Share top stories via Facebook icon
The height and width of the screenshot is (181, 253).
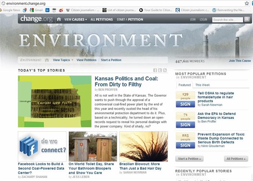point(155,70)
